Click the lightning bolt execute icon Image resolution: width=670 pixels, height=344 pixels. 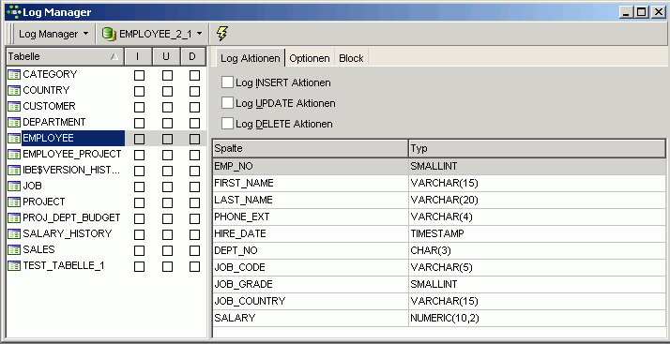tap(221, 34)
